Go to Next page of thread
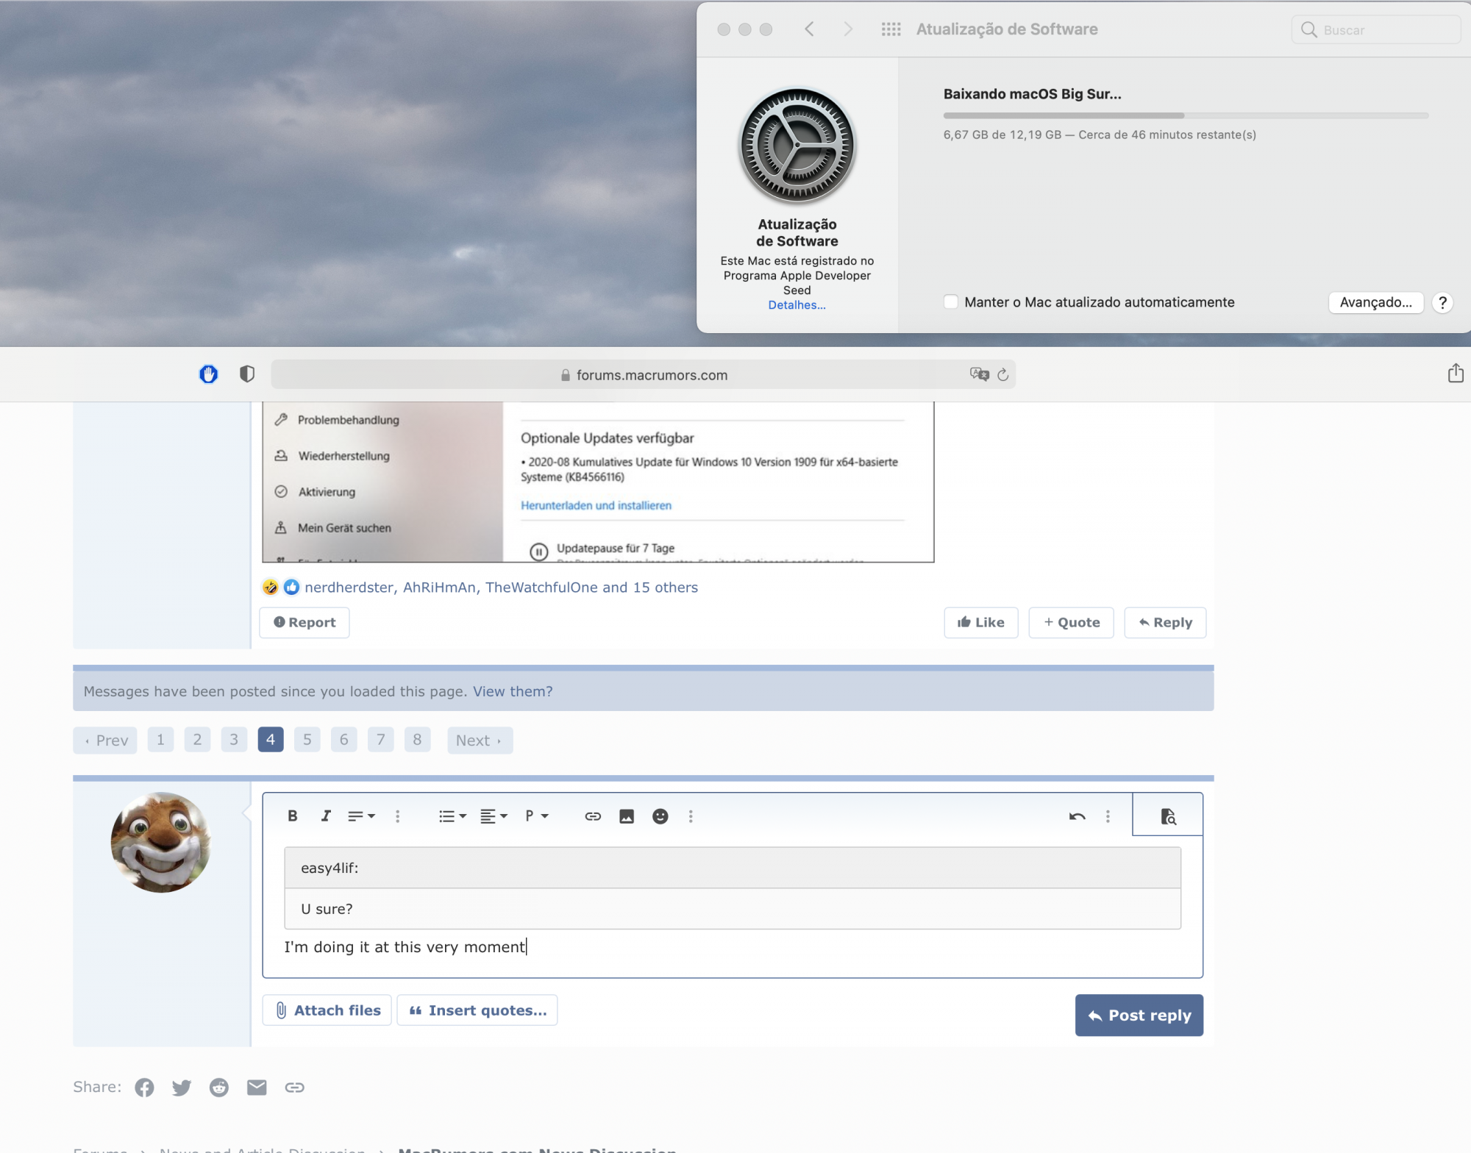Image resolution: width=1471 pixels, height=1153 pixels. (x=479, y=740)
